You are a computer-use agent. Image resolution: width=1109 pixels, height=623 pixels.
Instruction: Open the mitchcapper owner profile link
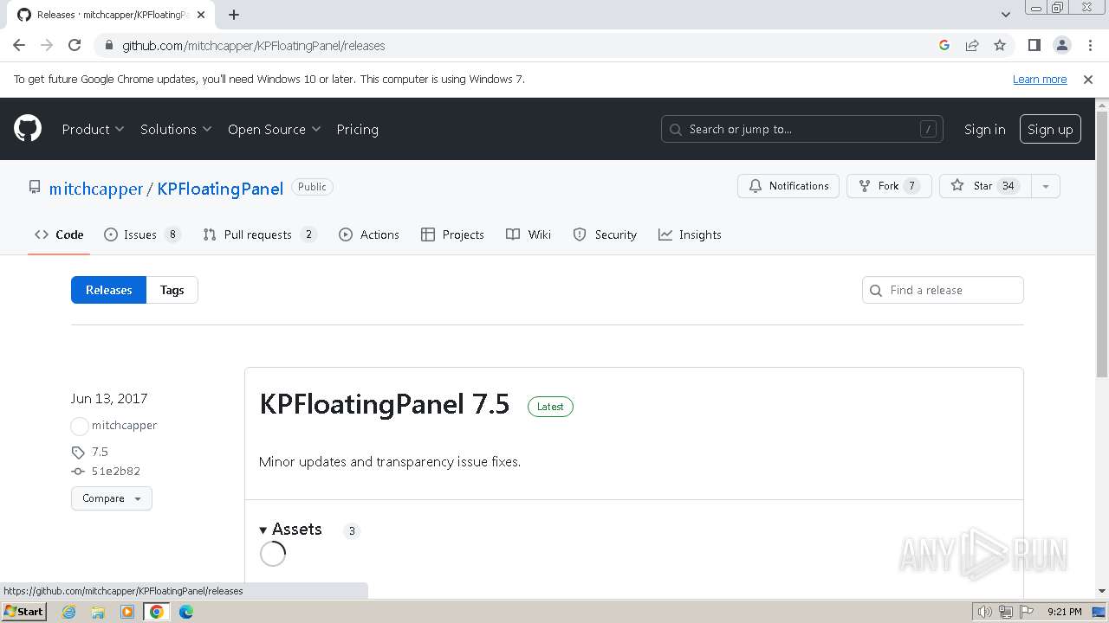tap(95, 189)
